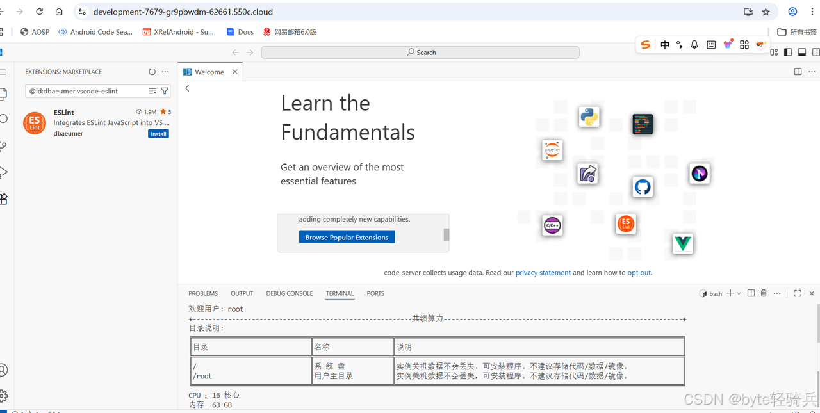Screen dimensions: 820x413
Task: Toggle the primary sidebar visibility
Action: [x=788, y=53]
